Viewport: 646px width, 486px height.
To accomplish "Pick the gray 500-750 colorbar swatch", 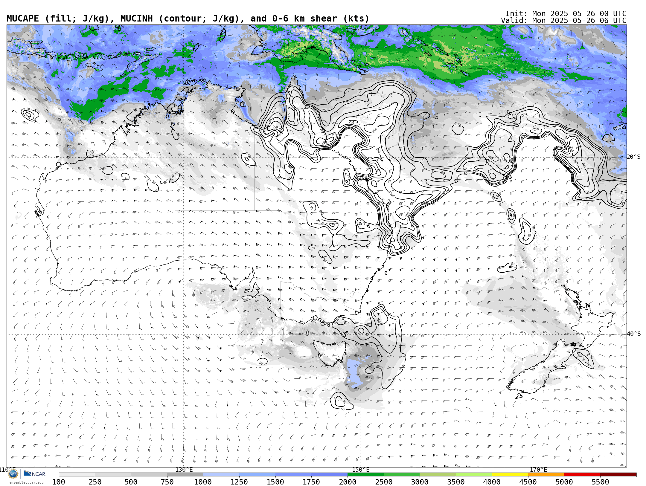I will [149, 475].
